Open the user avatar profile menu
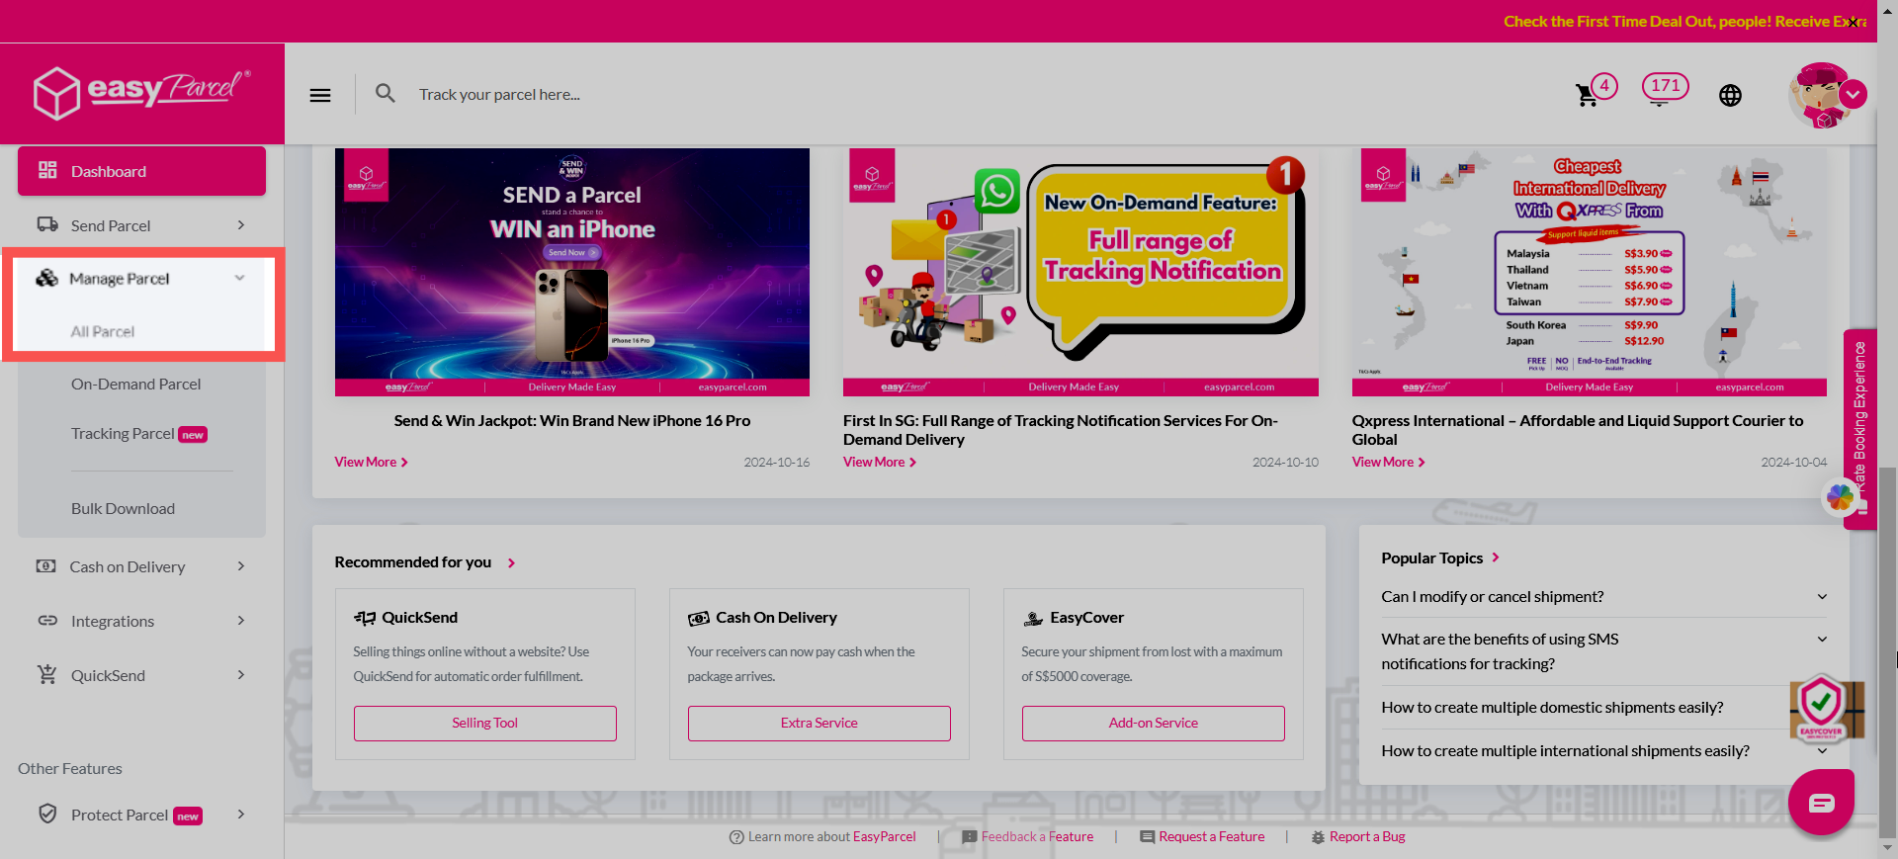The height and width of the screenshot is (859, 1898). pos(1827,95)
